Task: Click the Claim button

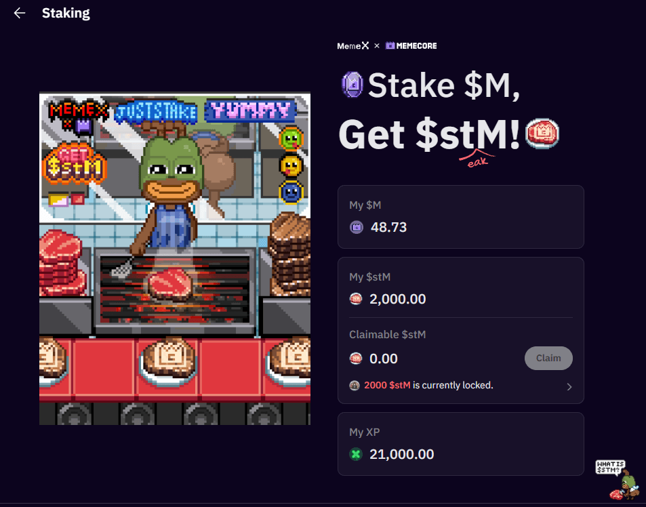Action: pyautogui.click(x=548, y=358)
